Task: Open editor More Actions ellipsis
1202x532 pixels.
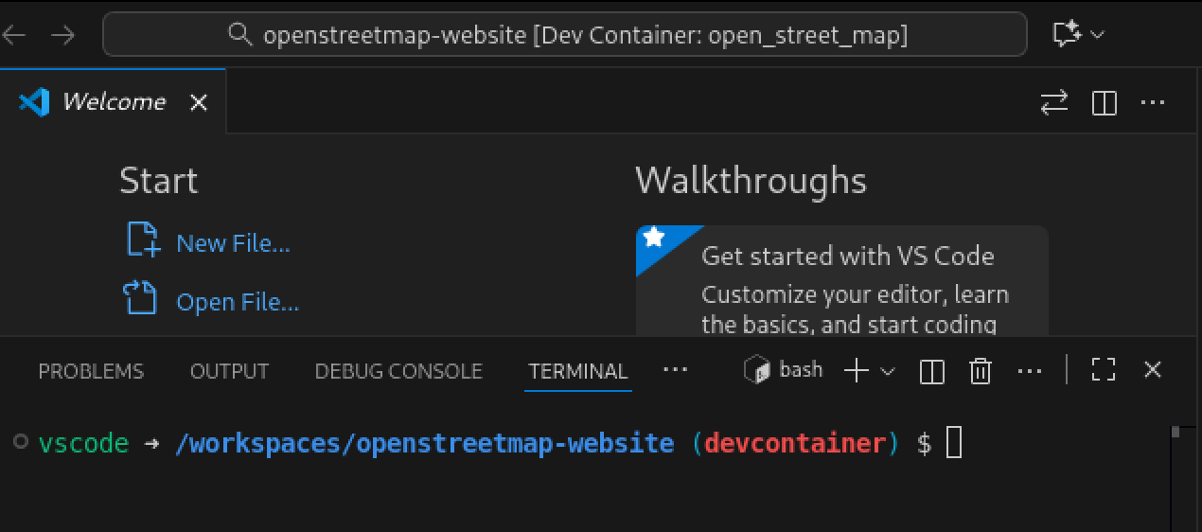Action: [1153, 102]
